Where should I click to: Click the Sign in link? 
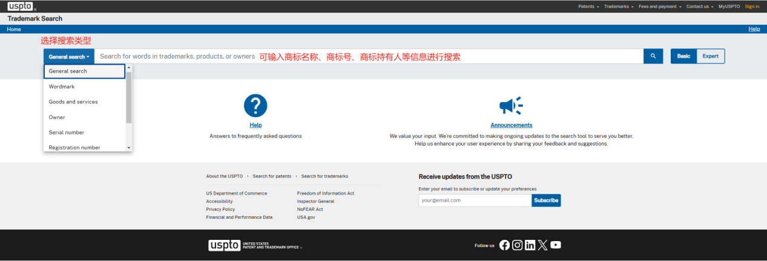[x=752, y=6]
